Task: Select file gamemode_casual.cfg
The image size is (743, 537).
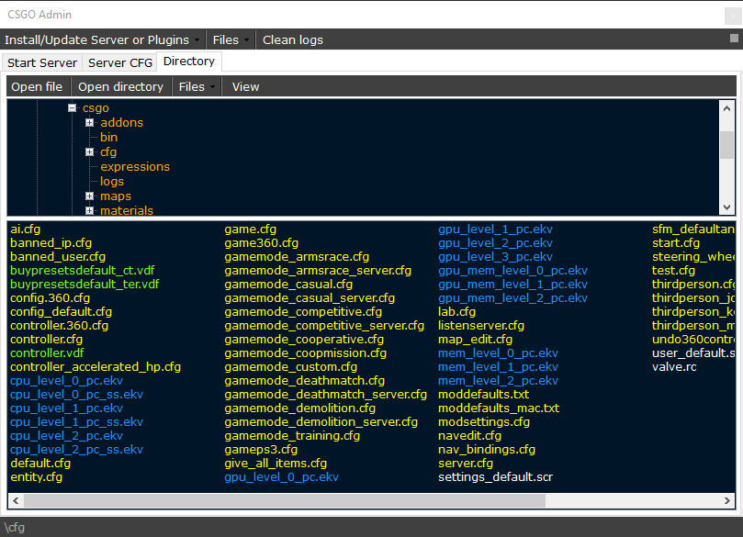Action: 288,285
